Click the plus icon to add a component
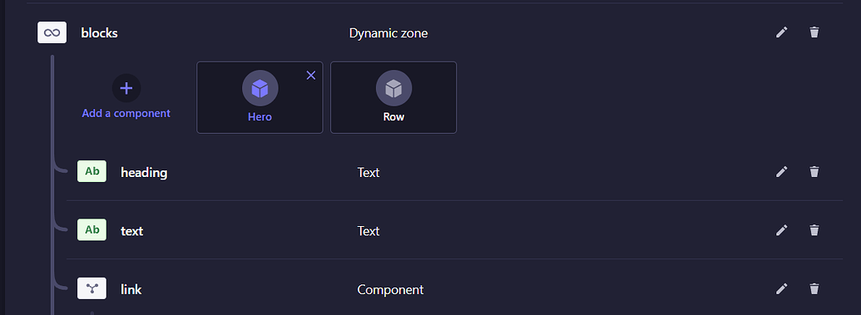 click(x=126, y=88)
